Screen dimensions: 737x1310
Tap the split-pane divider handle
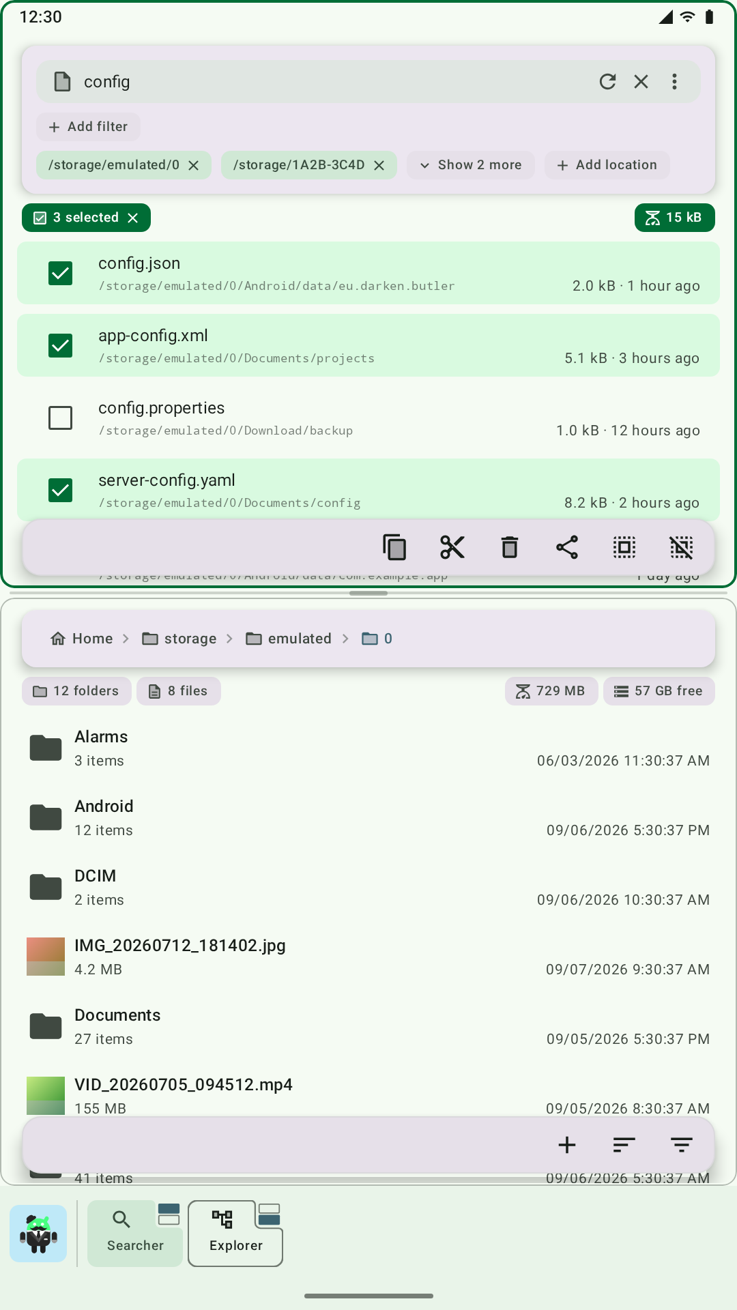pos(369,594)
